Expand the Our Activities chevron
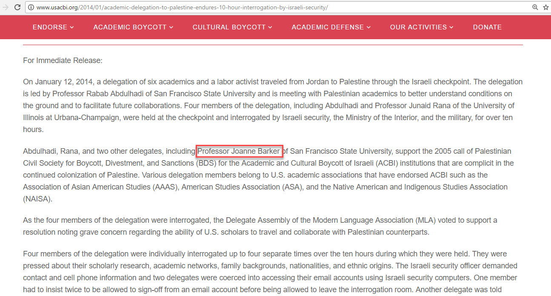 pos(451,27)
